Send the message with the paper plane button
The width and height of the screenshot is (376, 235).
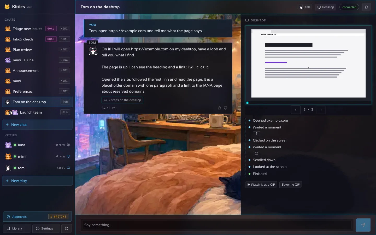pyautogui.click(x=363, y=225)
